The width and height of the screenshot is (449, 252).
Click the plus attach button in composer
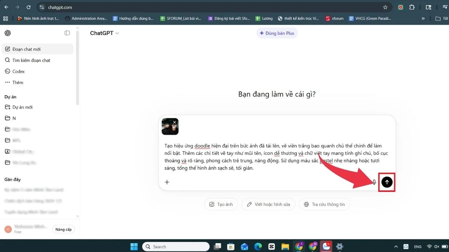pyautogui.click(x=167, y=182)
